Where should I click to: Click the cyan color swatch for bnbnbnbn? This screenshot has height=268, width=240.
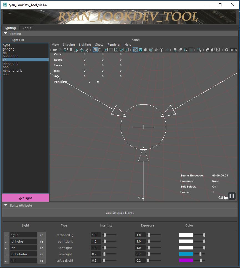click(186, 254)
